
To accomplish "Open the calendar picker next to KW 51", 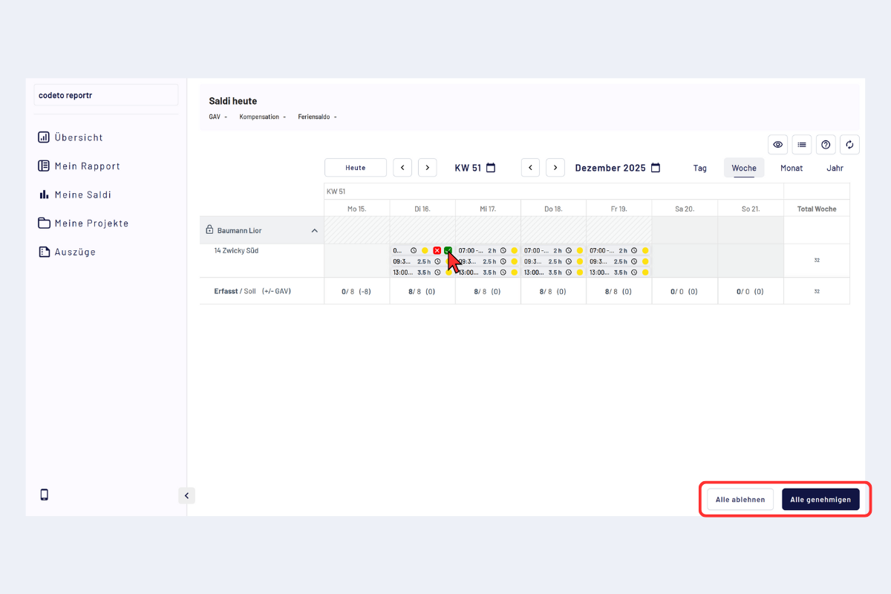I will pyautogui.click(x=491, y=168).
